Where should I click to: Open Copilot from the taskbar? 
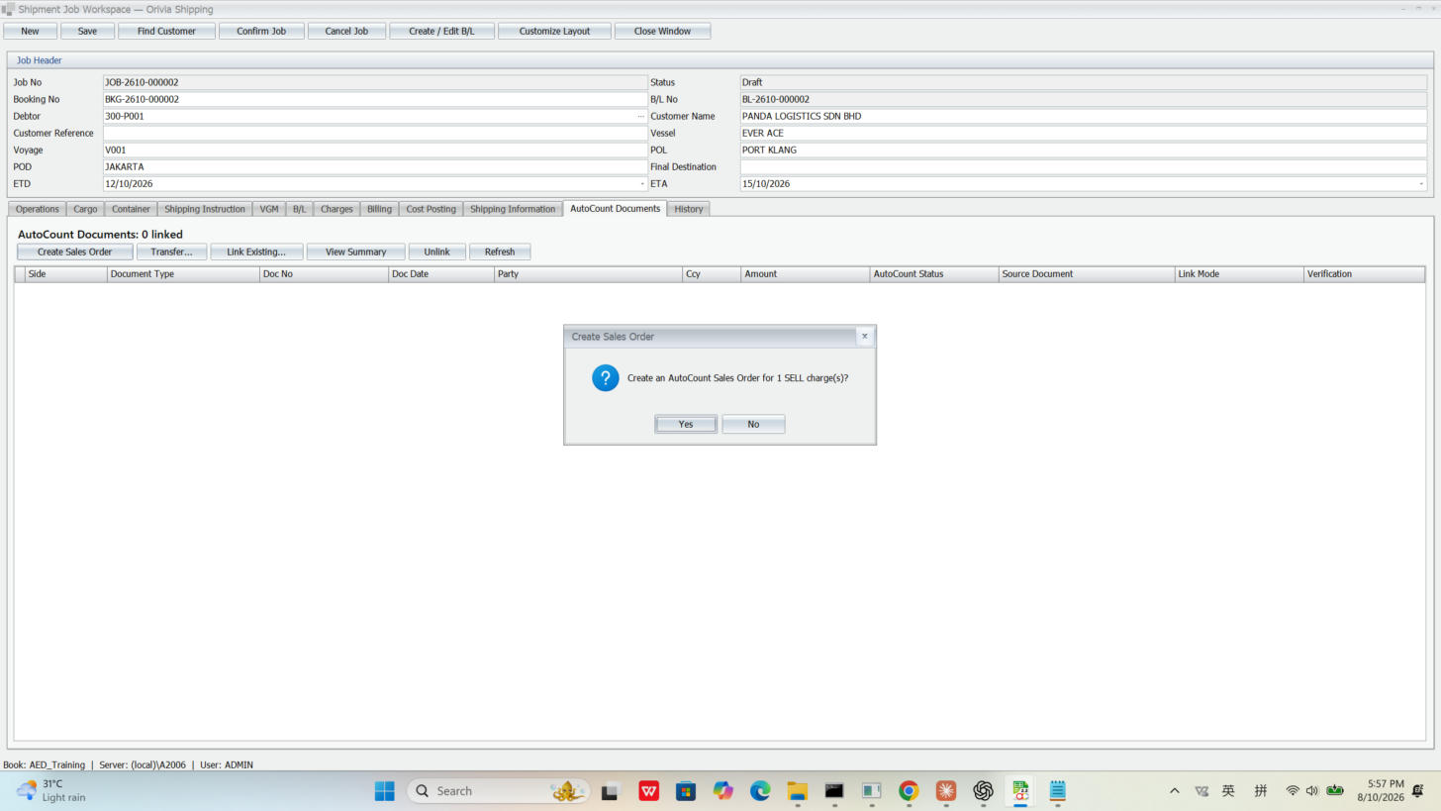pos(723,790)
